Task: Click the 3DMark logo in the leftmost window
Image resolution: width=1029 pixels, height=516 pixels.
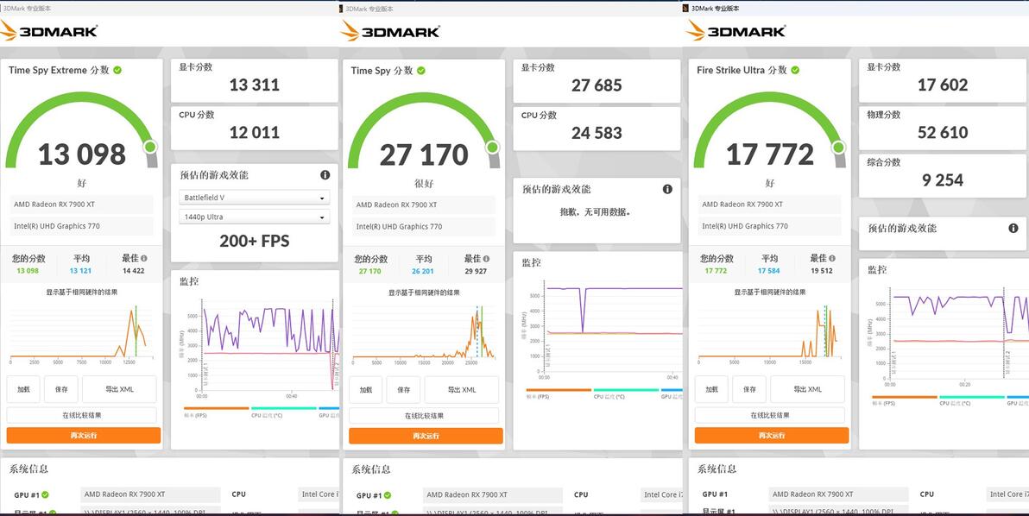Action: tap(49, 31)
